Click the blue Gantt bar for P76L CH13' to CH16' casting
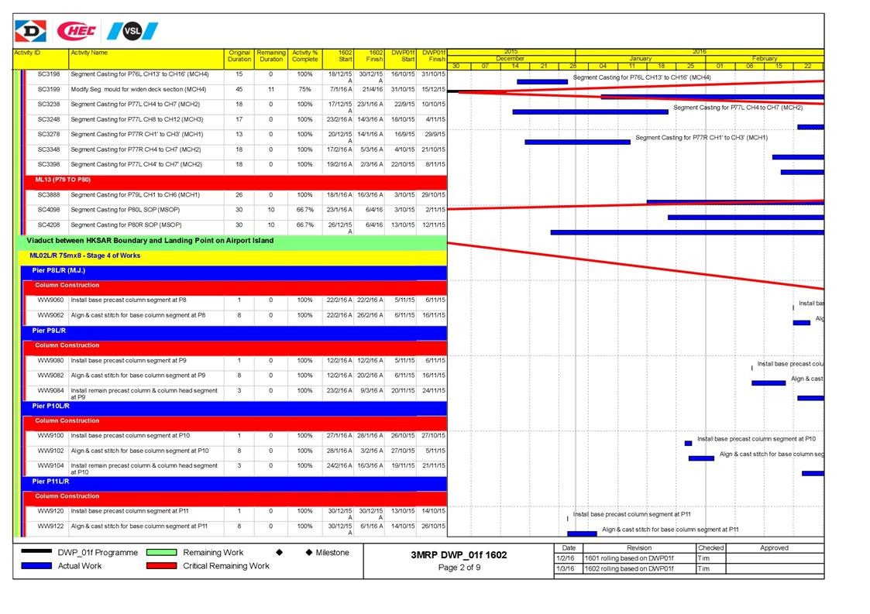The height and width of the screenshot is (614, 870). coord(542,82)
